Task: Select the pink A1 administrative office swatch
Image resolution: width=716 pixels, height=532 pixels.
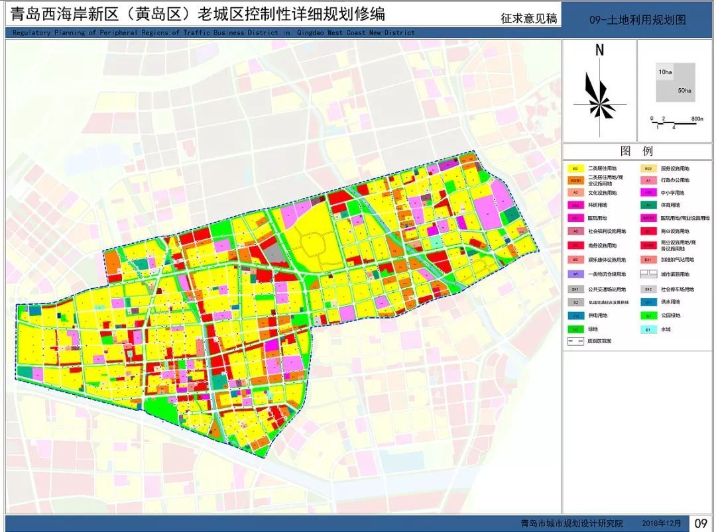Action: pos(648,181)
